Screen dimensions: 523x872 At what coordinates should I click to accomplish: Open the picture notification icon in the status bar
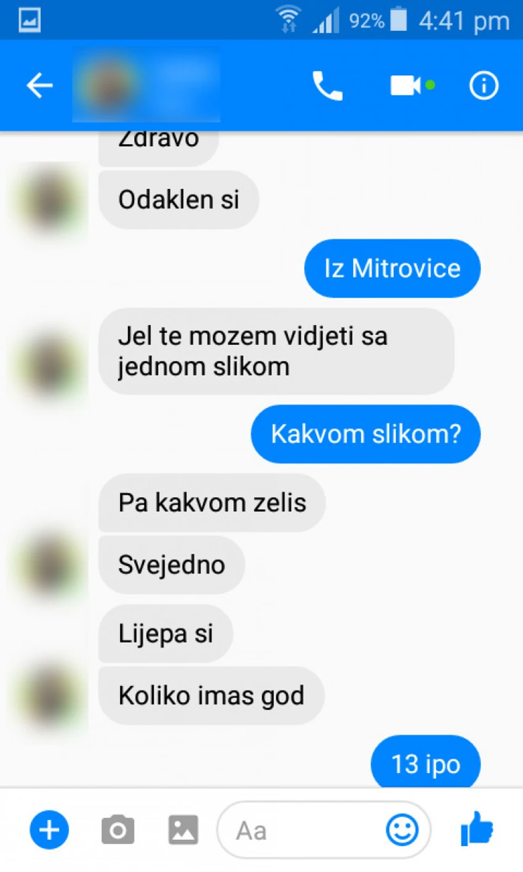(30, 20)
